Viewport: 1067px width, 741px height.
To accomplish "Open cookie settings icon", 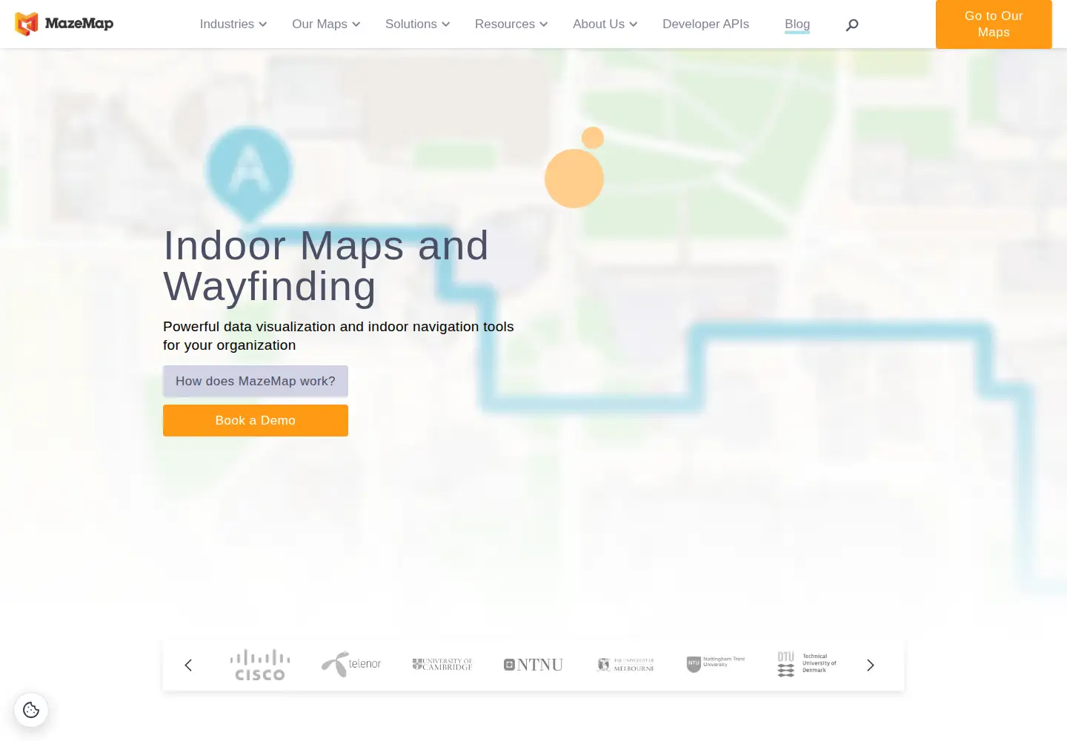I will (31, 710).
